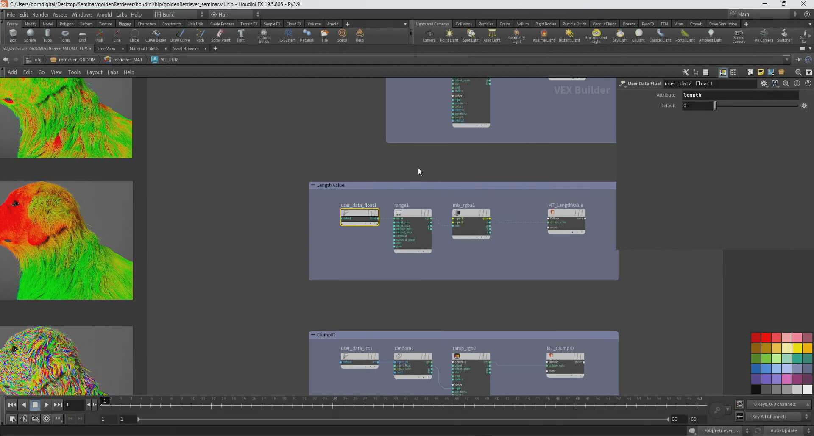Collapse the ClumpID network box
The height and width of the screenshot is (436, 814).
click(313, 335)
